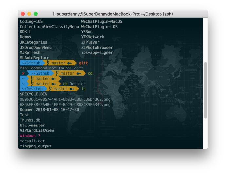
Task: Click the red X error status icon
Action: pyautogui.click(x=23, y=73)
